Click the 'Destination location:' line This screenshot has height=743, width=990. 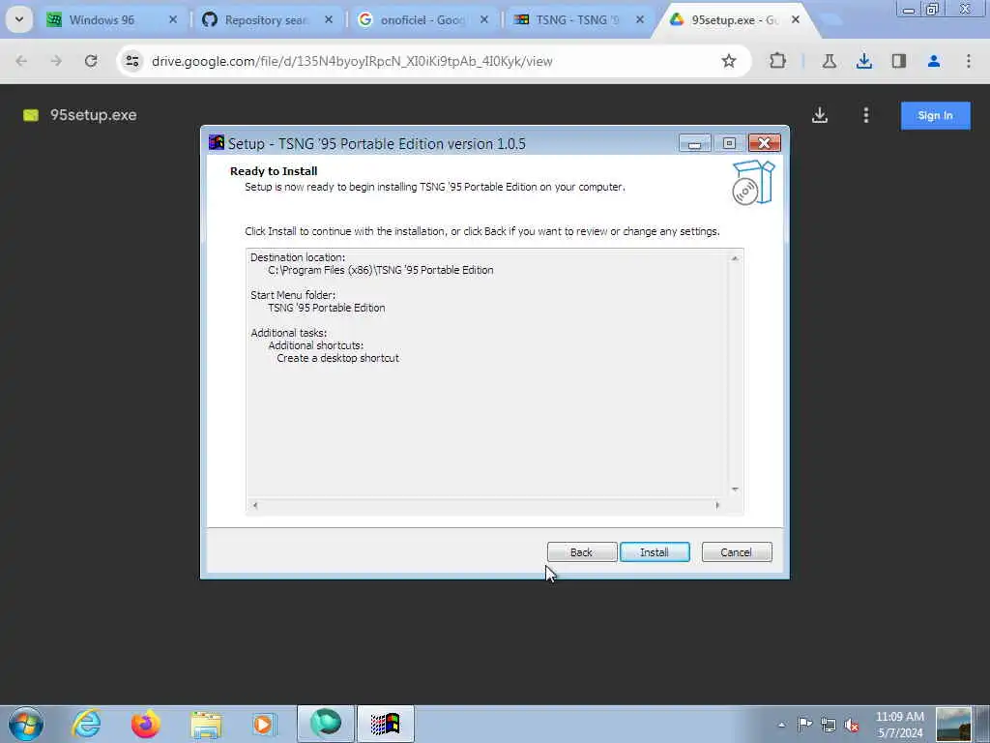298,257
